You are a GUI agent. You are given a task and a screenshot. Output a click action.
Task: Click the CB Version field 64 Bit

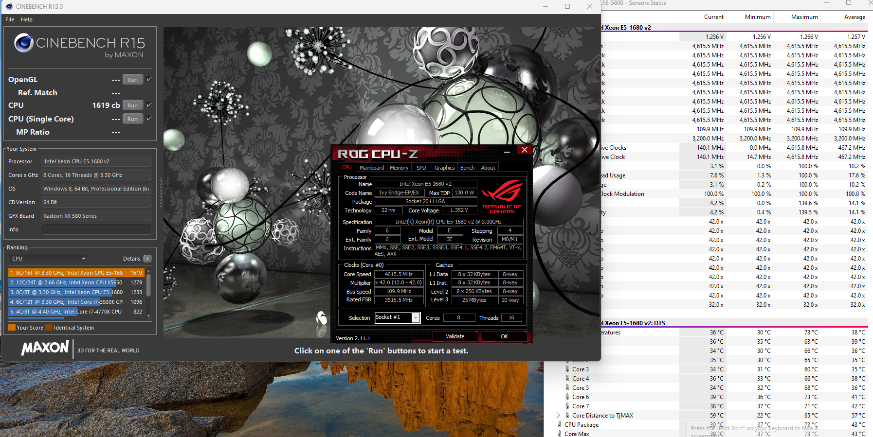coord(96,202)
